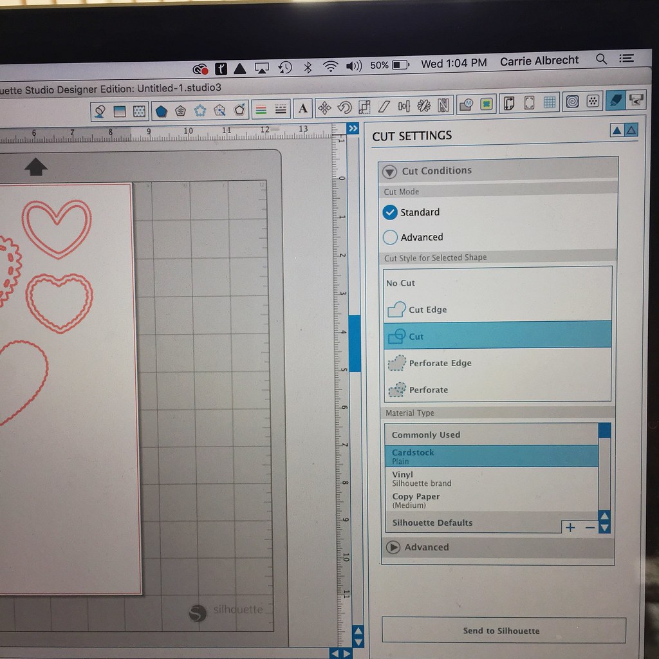659x659 pixels.
Task: Open the Offset window green square icon
Action: (487, 104)
